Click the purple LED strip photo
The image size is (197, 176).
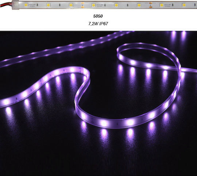tap(98, 103)
